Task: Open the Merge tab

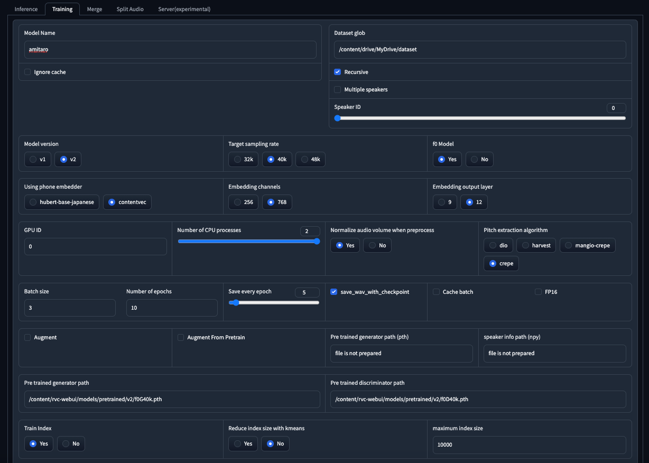Action: click(x=95, y=9)
